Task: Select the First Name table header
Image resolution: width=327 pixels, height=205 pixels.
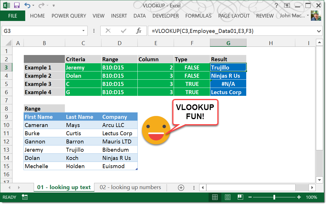Action: pyautogui.click(x=44, y=117)
